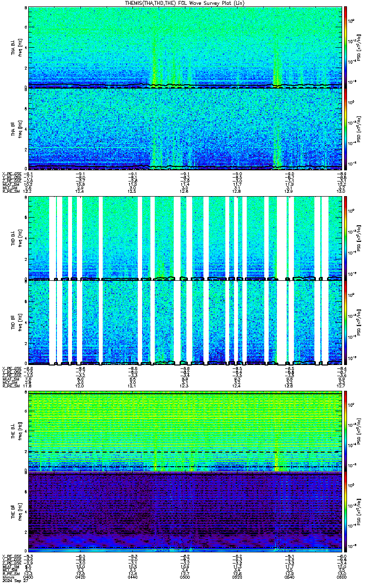Select the THE BL spectrogram panel

coord(185,431)
